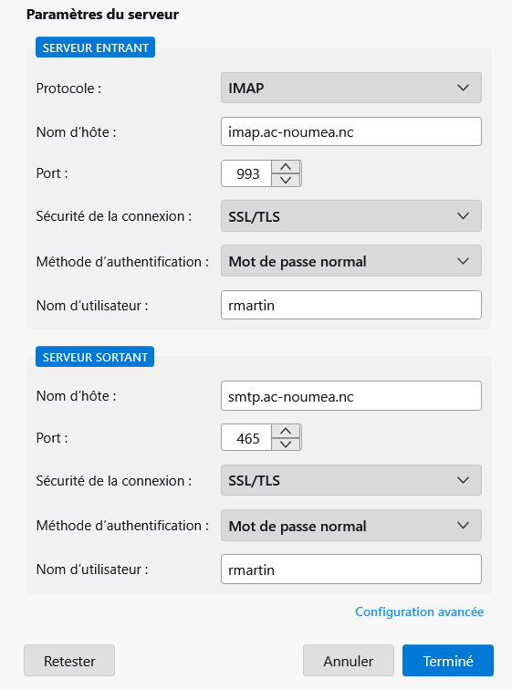Expand incoming connection security SSL/TLS dropdown
Viewport: 512px width, 690px height.
point(351,216)
